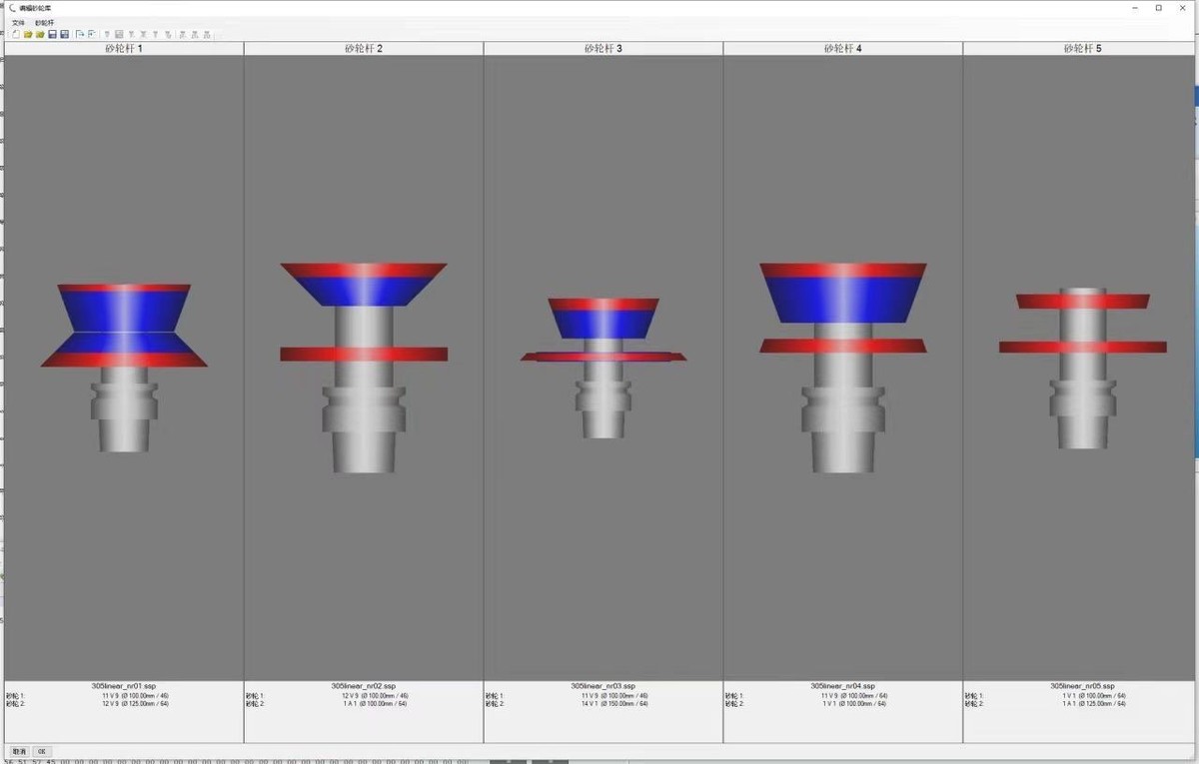Click the 取消 cancel button
1199x764 pixels.
(x=19, y=751)
